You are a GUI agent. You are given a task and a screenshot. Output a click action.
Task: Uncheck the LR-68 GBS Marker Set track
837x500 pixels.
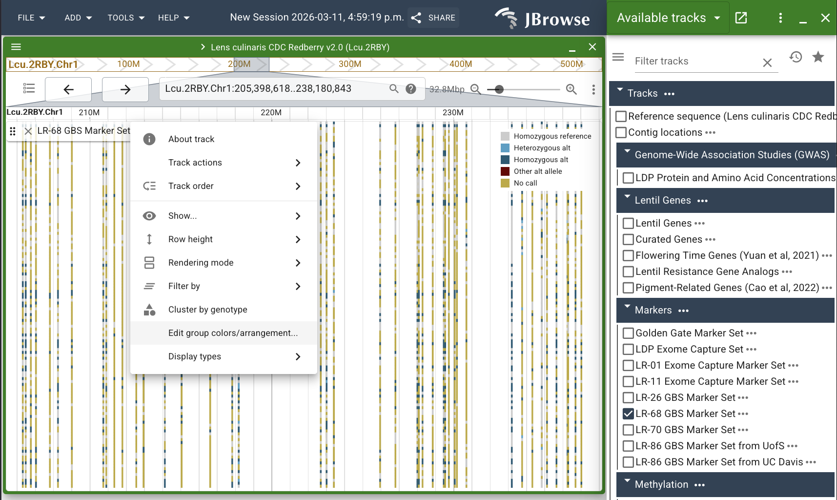coord(628,414)
